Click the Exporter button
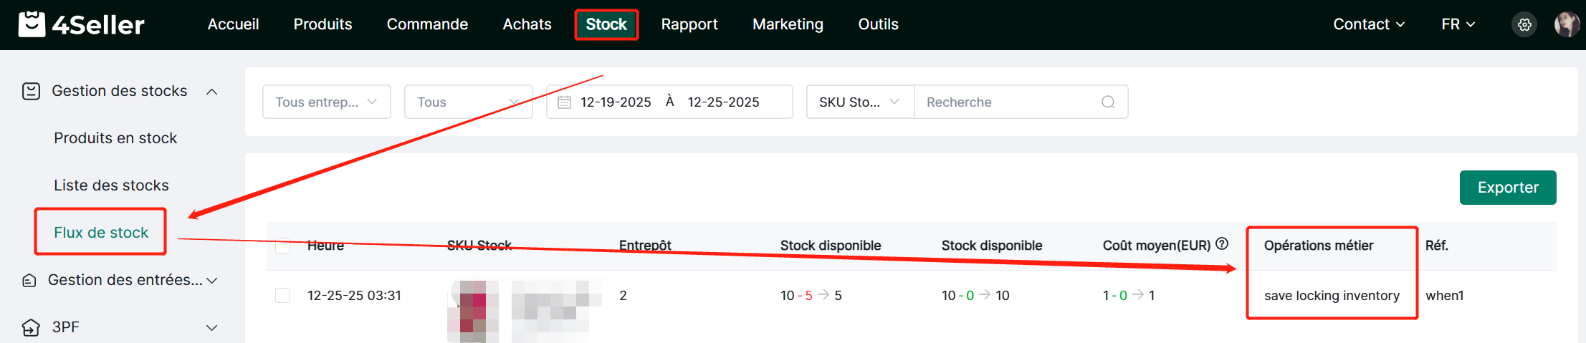1586x343 pixels. click(x=1507, y=188)
